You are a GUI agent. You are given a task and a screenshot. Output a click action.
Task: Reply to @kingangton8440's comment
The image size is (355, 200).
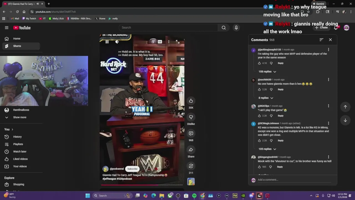coord(280,167)
